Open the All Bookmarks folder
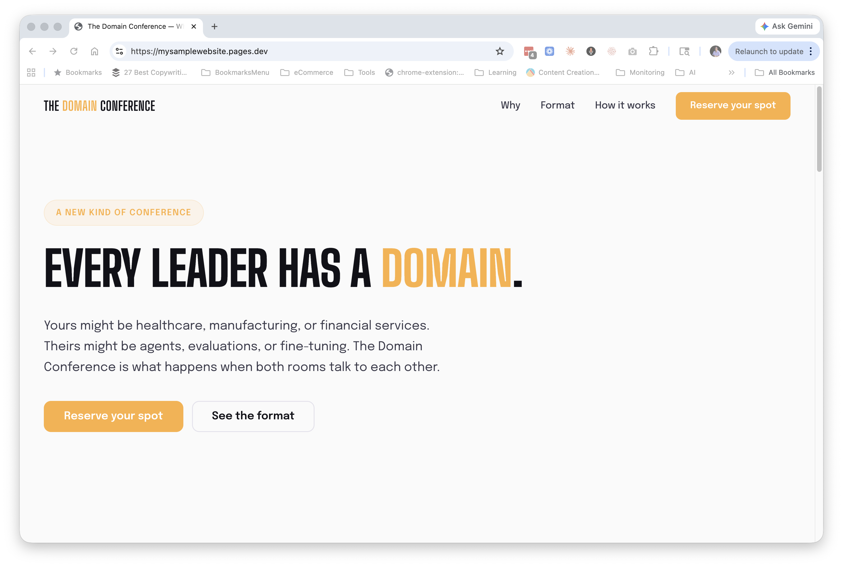The width and height of the screenshot is (843, 567). (x=784, y=72)
